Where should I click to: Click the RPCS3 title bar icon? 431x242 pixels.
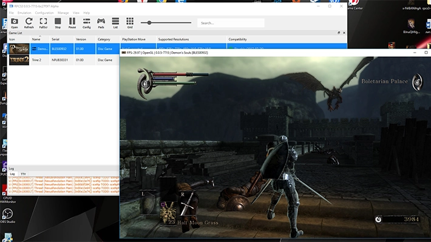11,6
